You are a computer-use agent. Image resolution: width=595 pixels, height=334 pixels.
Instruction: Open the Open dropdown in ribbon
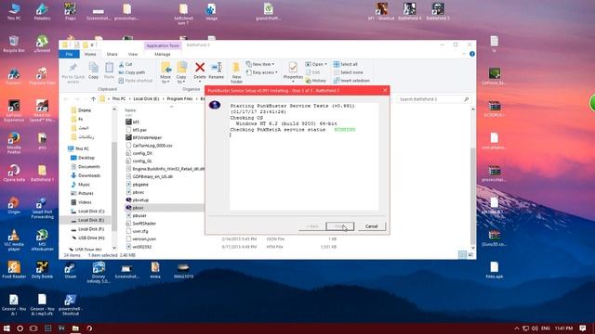pyautogui.click(x=316, y=64)
